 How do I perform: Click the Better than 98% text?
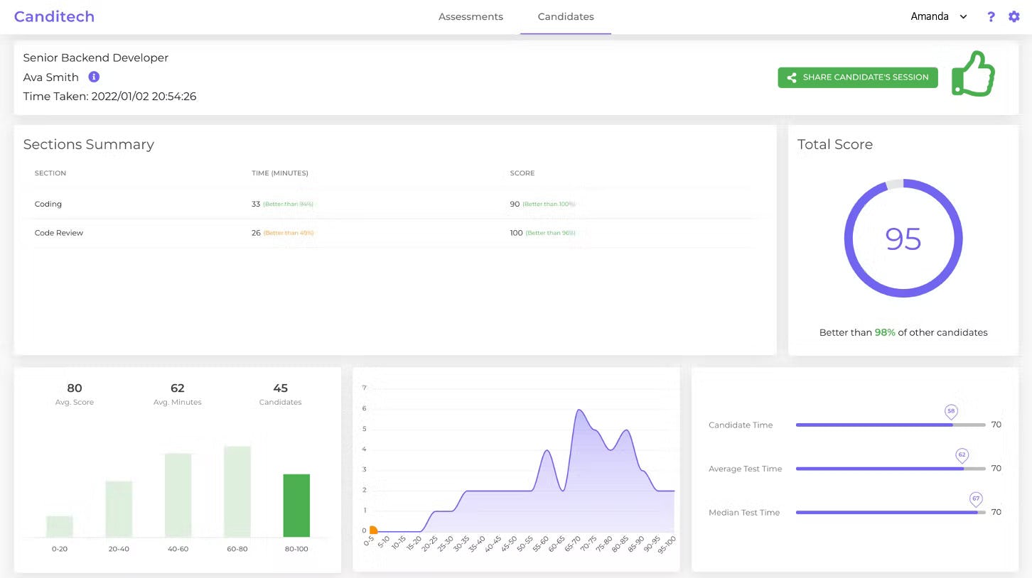coord(903,332)
